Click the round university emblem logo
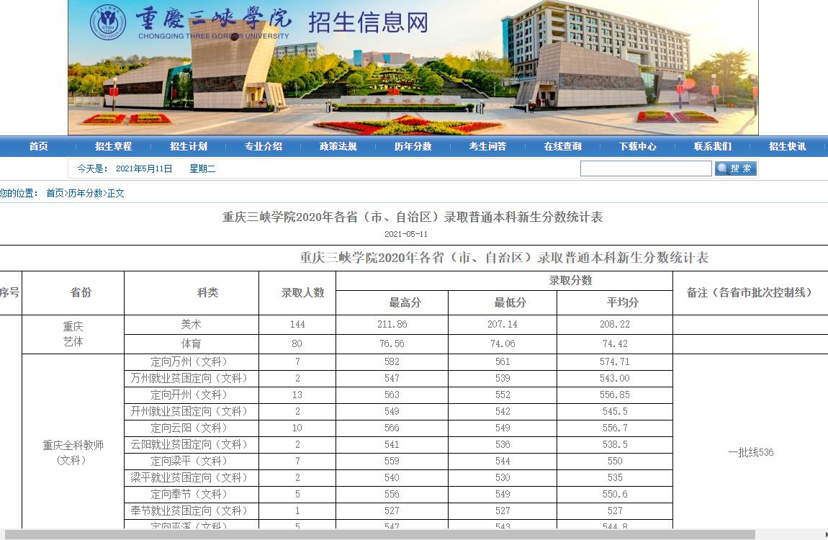828x540 pixels. coord(108,22)
